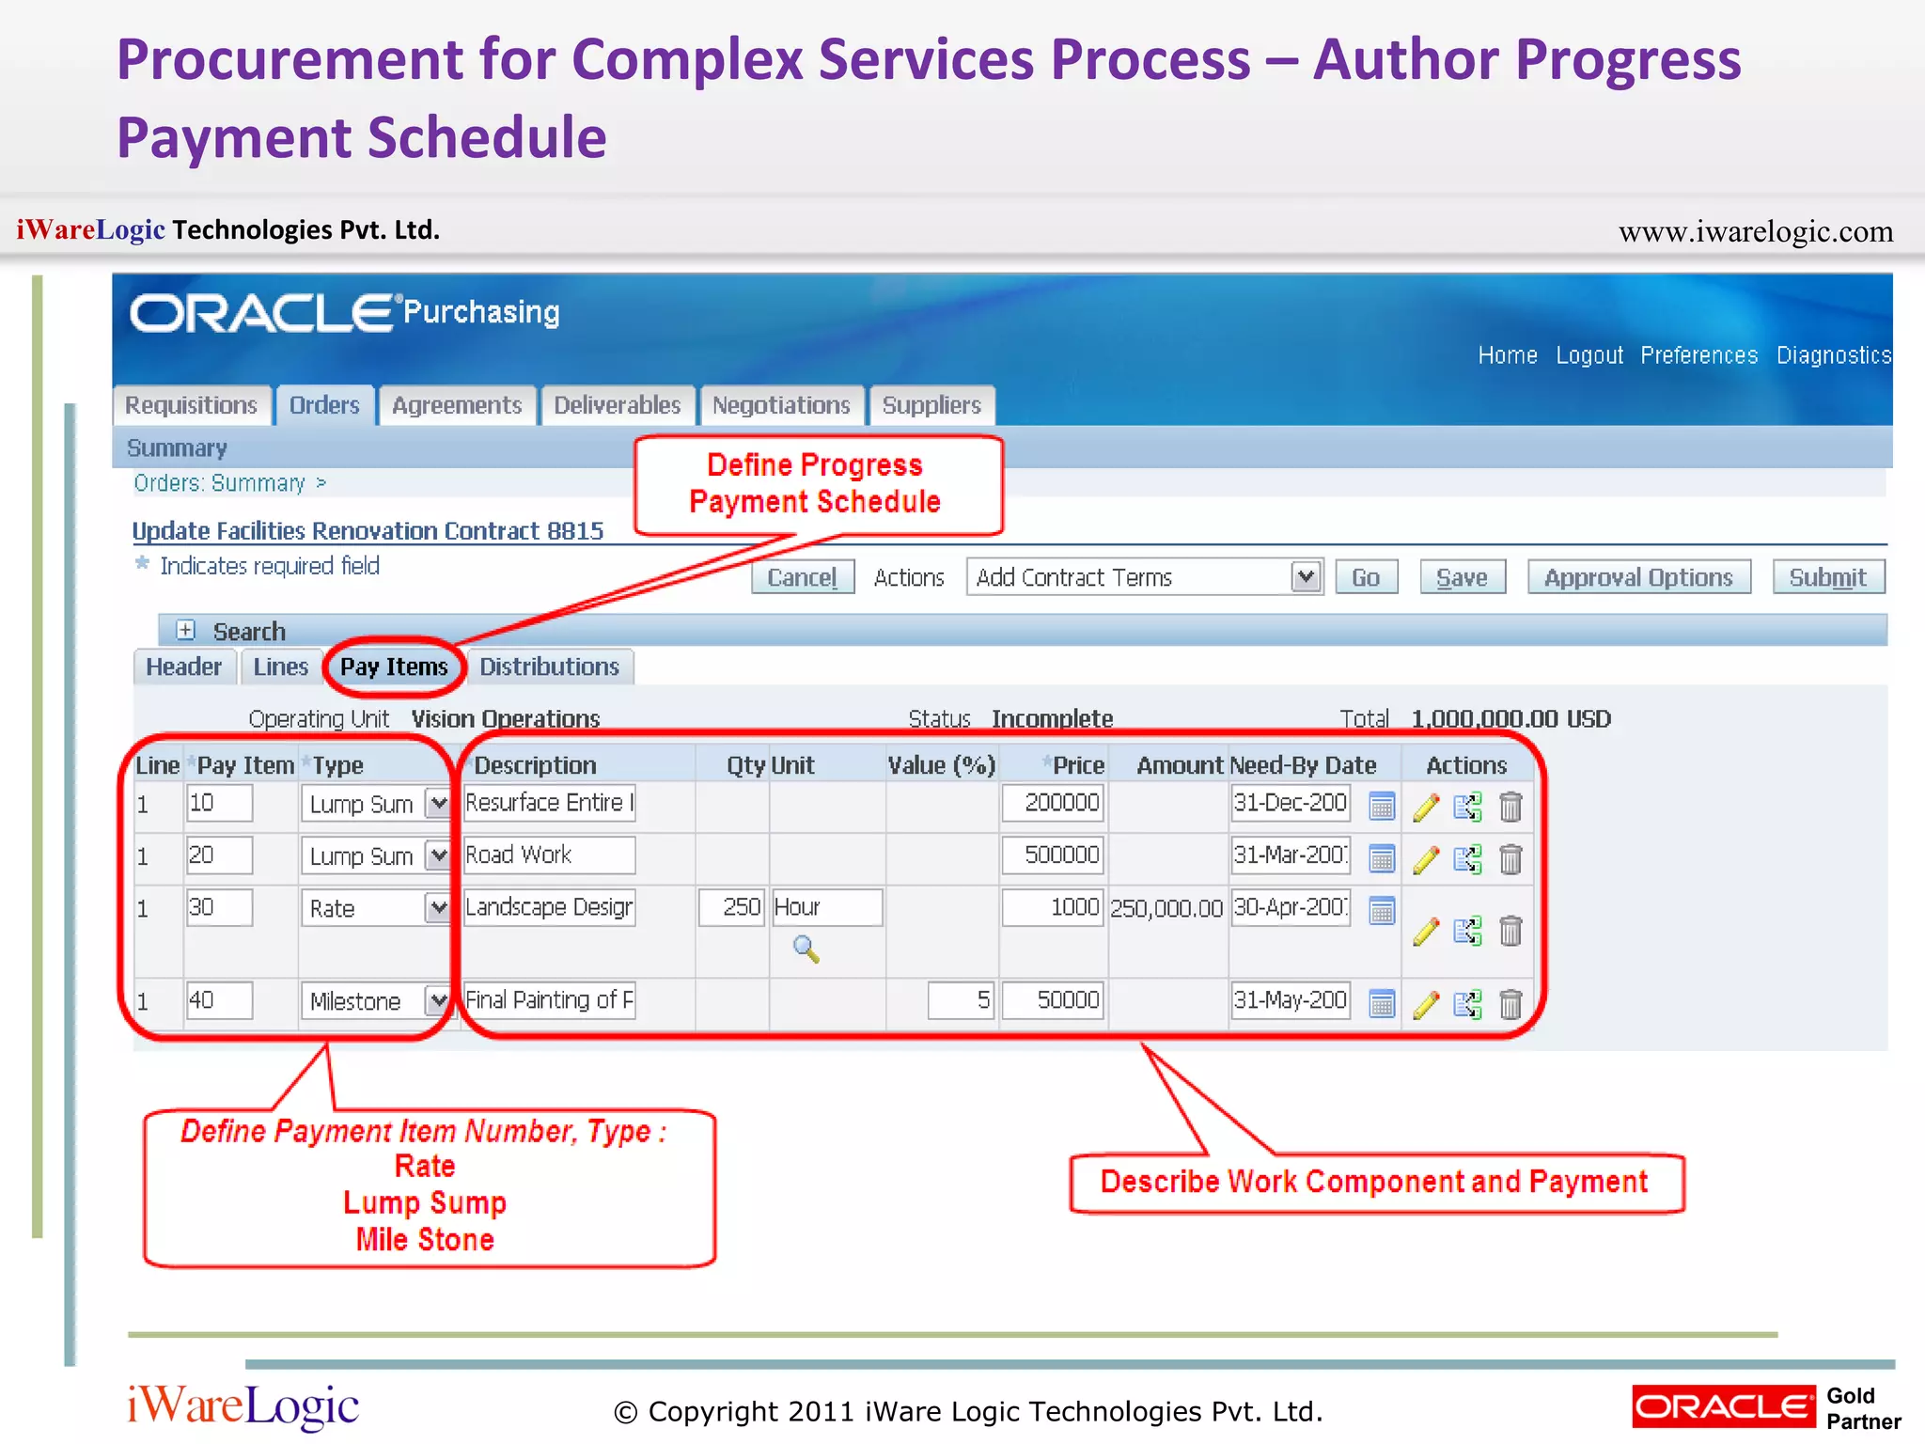Click the Save button
1925x1444 pixels.
pos(1463,577)
